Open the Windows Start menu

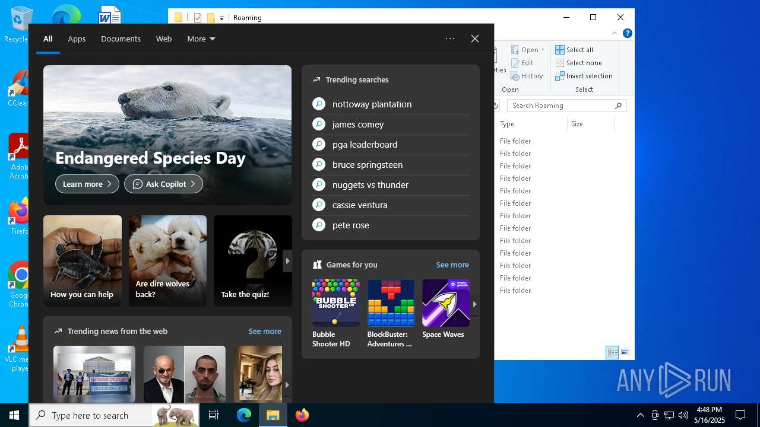[x=14, y=415]
